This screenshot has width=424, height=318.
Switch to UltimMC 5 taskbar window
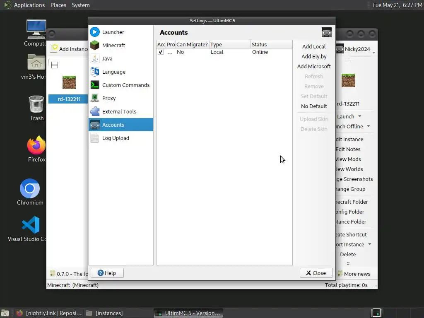click(188, 313)
